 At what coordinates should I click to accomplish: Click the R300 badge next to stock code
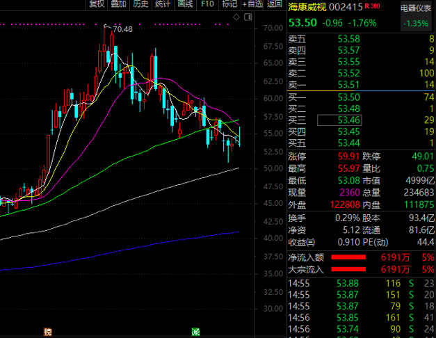pos(372,6)
